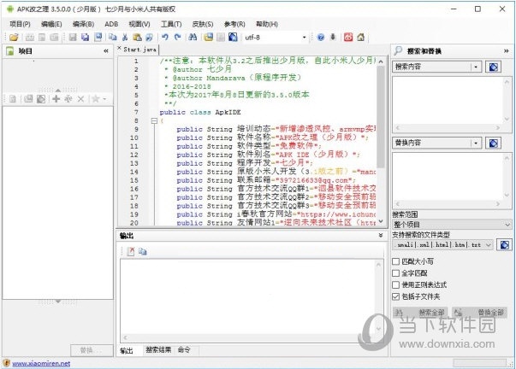Switch to the 输出 bottom tab
The height and width of the screenshot is (369, 516).
(127, 350)
